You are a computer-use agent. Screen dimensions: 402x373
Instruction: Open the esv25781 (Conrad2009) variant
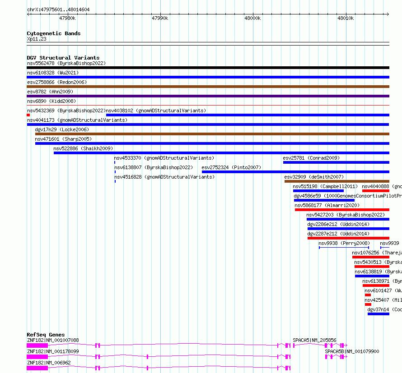click(x=311, y=158)
